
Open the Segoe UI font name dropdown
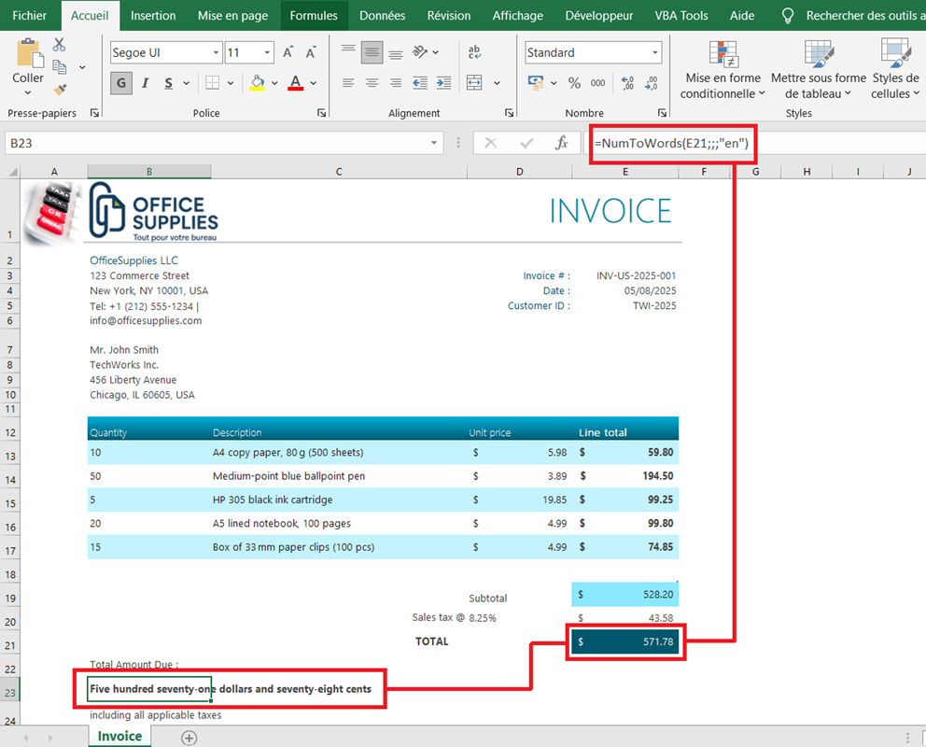click(x=216, y=53)
